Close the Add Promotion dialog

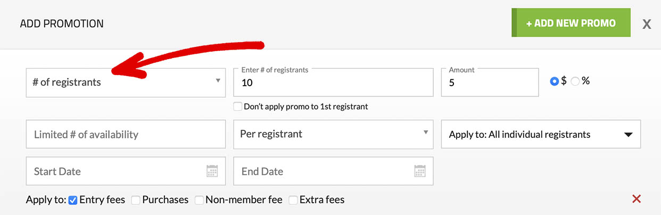click(x=647, y=24)
